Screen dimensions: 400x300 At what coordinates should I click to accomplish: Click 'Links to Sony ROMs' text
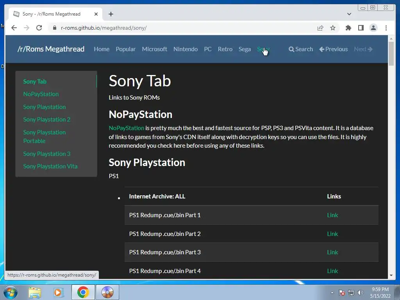(x=134, y=97)
